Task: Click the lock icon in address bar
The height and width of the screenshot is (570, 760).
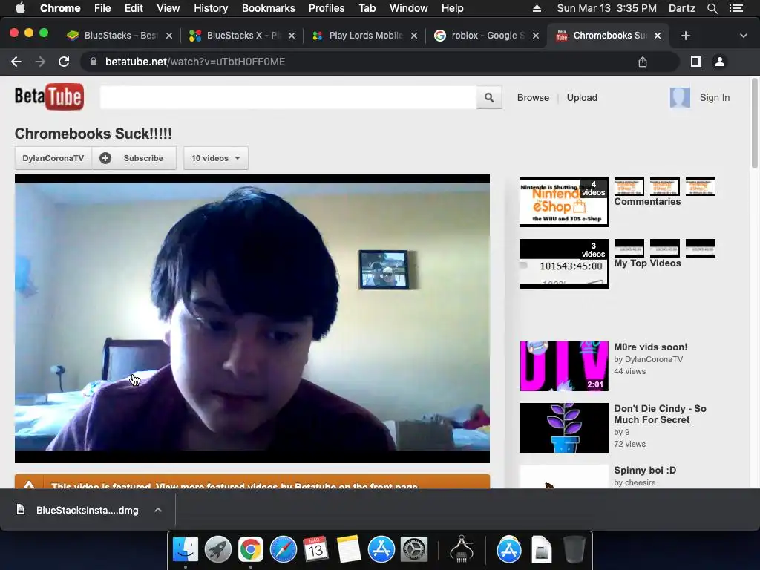Action: point(94,62)
